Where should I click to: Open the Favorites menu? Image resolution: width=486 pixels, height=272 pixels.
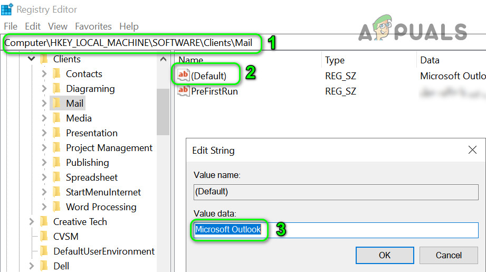pos(93,26)
